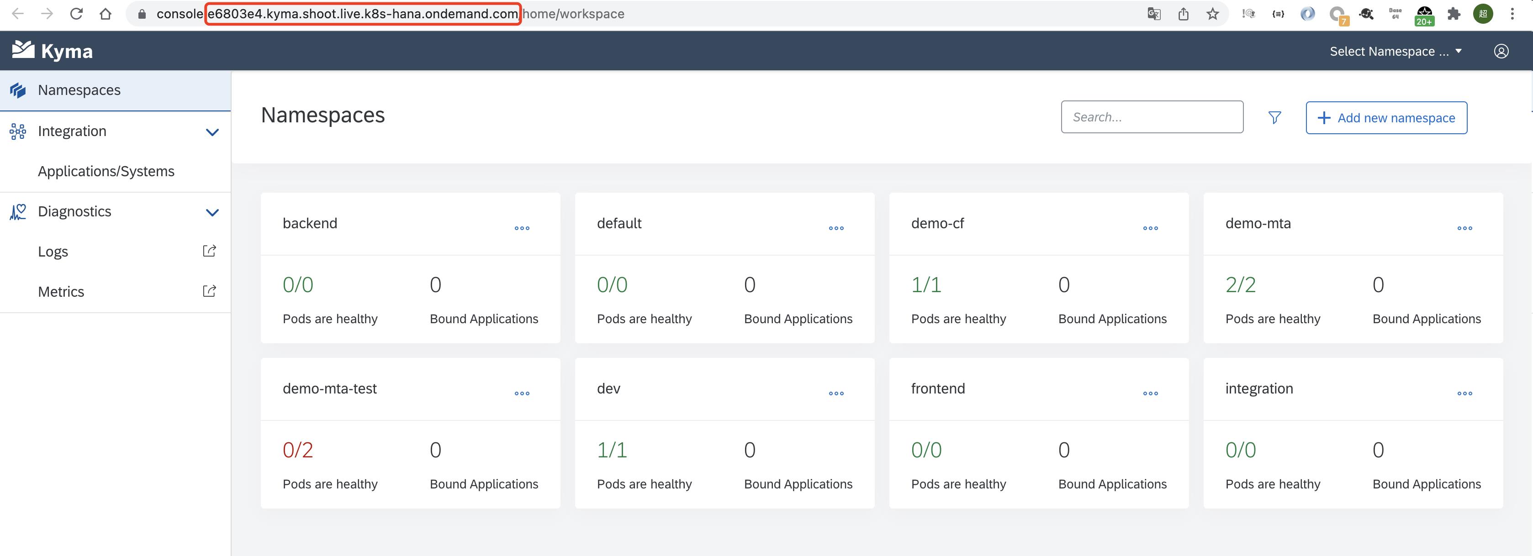Focus the namespace Search field
The width and height of the screenshot is (1533, 556).
[x=1152, y=117]
